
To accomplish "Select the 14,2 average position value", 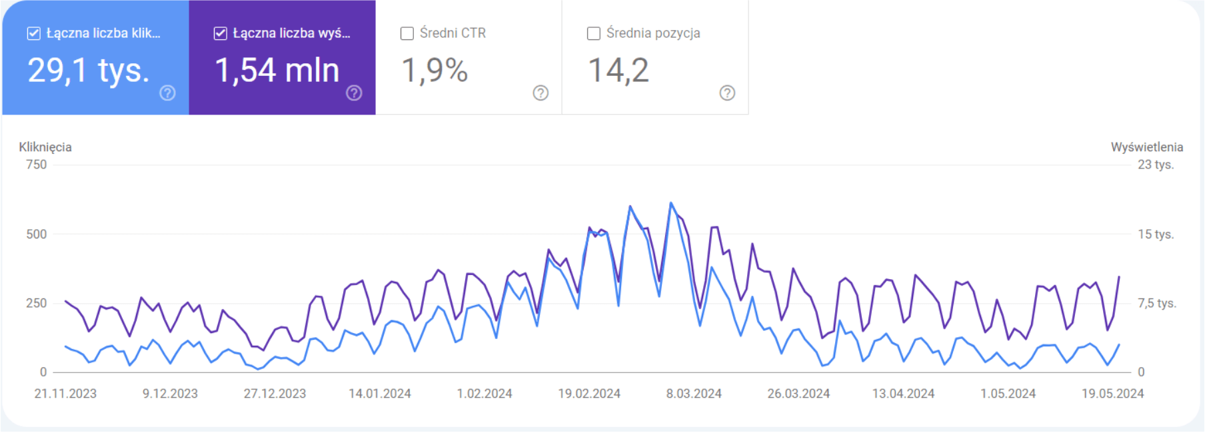I will [618, 71].
